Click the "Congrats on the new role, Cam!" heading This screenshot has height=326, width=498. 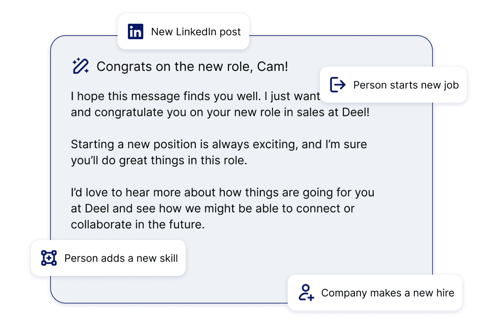coord(192,67)
